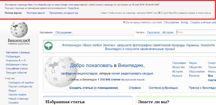Image resolution: width=216 pixels, height=105 pixels.
Task: Focus the Поиск search field
Action: pyautogui.click(x=196, y=32)
